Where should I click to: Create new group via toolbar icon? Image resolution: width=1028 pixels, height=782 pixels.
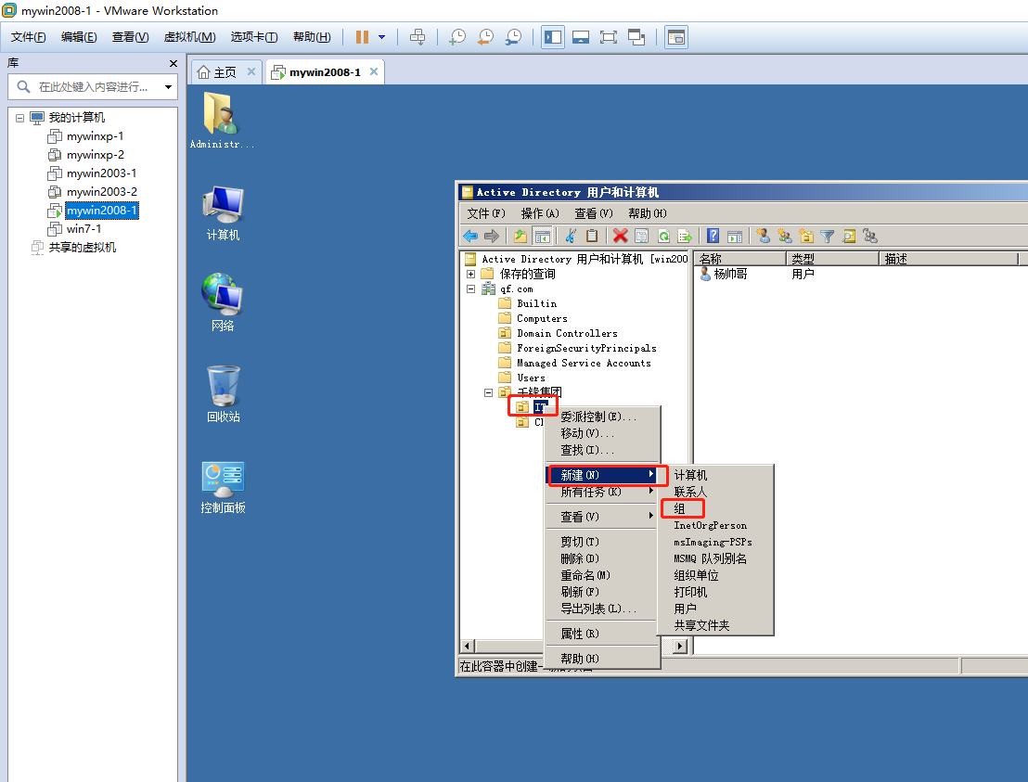[785, 236]
